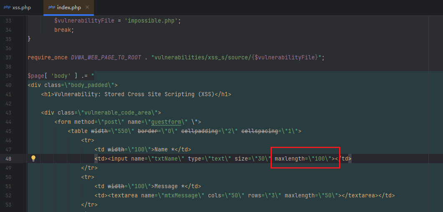Image resolution: width=443 pixels, height=212 pixels.
Task: Click line number 44 in the gutter
Action: 9,122
